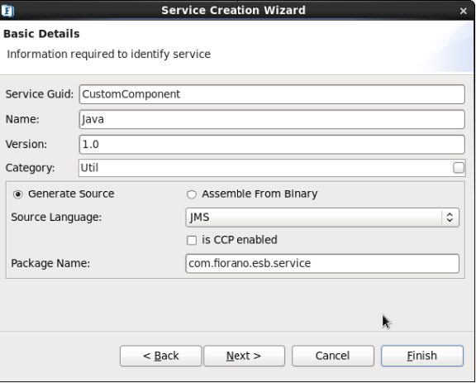
Task: Click the Information required to identify service text
Action: pyautogui.click(x=109, y=54)
